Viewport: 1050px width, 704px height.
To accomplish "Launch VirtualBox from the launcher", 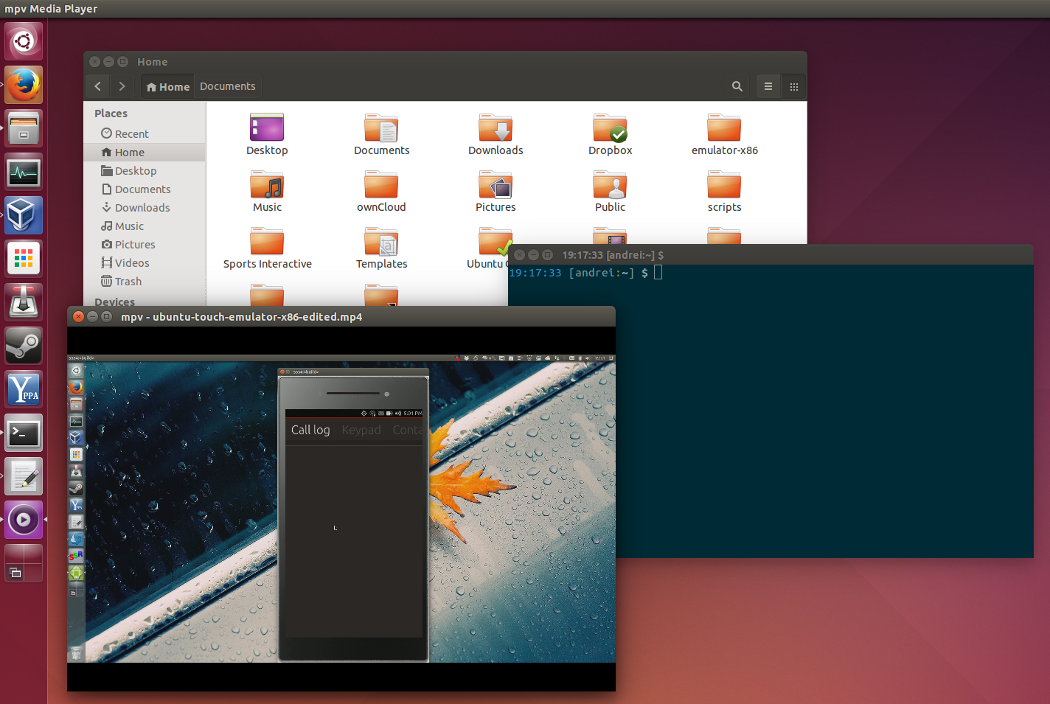I will tap(24, 215).
